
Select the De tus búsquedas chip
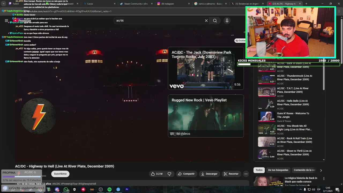point(278,170)
